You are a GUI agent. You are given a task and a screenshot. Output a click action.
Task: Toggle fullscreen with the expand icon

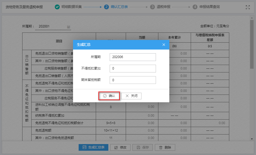click(248, 7)
